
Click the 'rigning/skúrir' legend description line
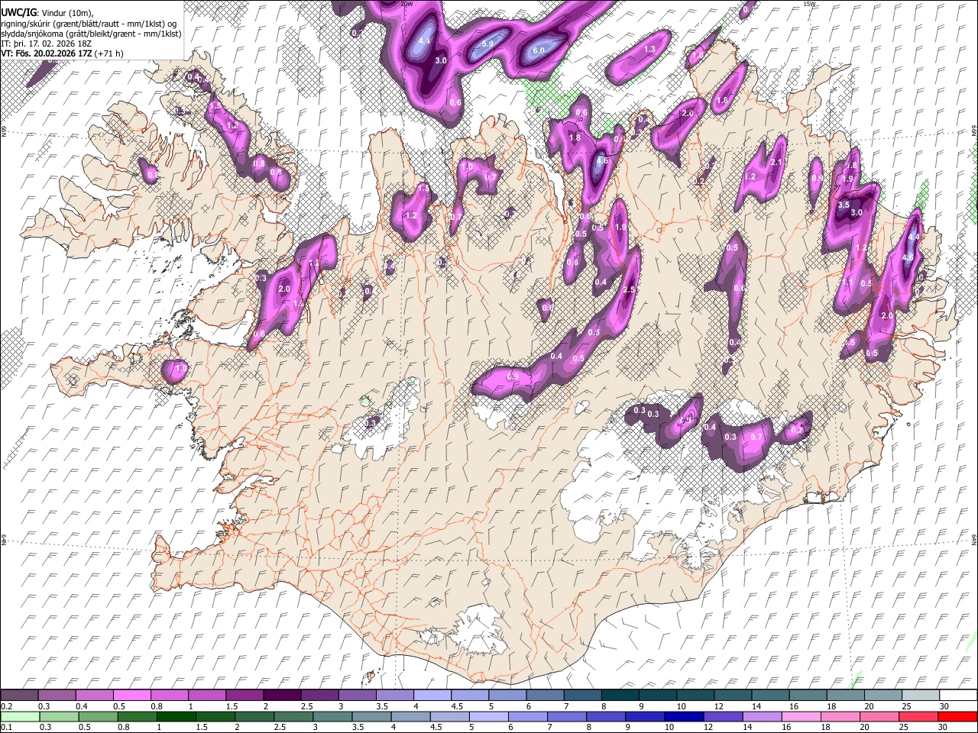[89, 24]
